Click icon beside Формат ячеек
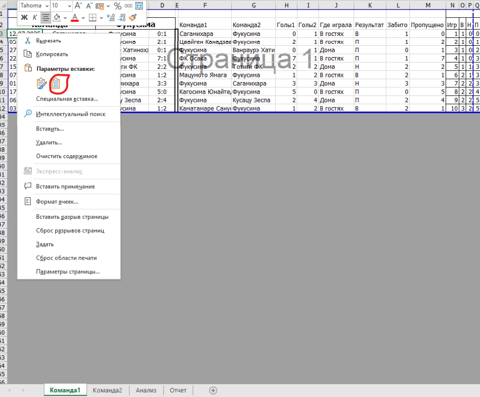 point(28,201)
